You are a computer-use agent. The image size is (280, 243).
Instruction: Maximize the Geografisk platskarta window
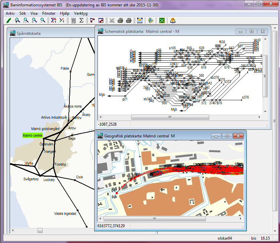(227, 136)
